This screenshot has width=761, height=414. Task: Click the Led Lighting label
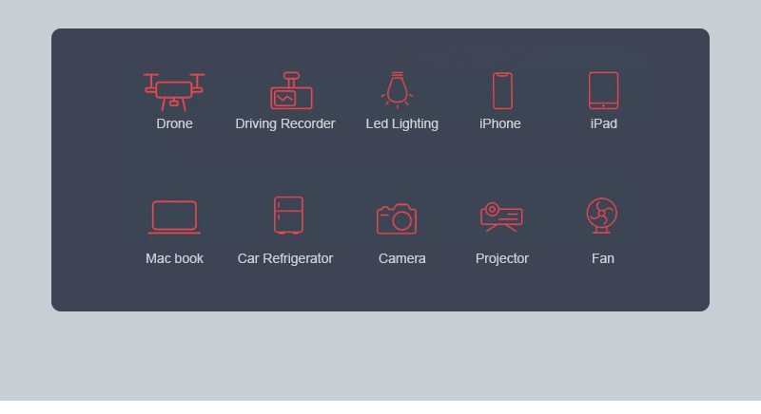(401, 124)
